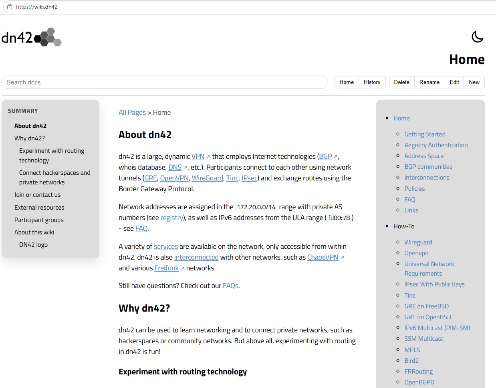Image resolution: width=496 pixels, height=388 pixels.
Task: Open the All Pages breadcrumb link
Action: point(132,112)
